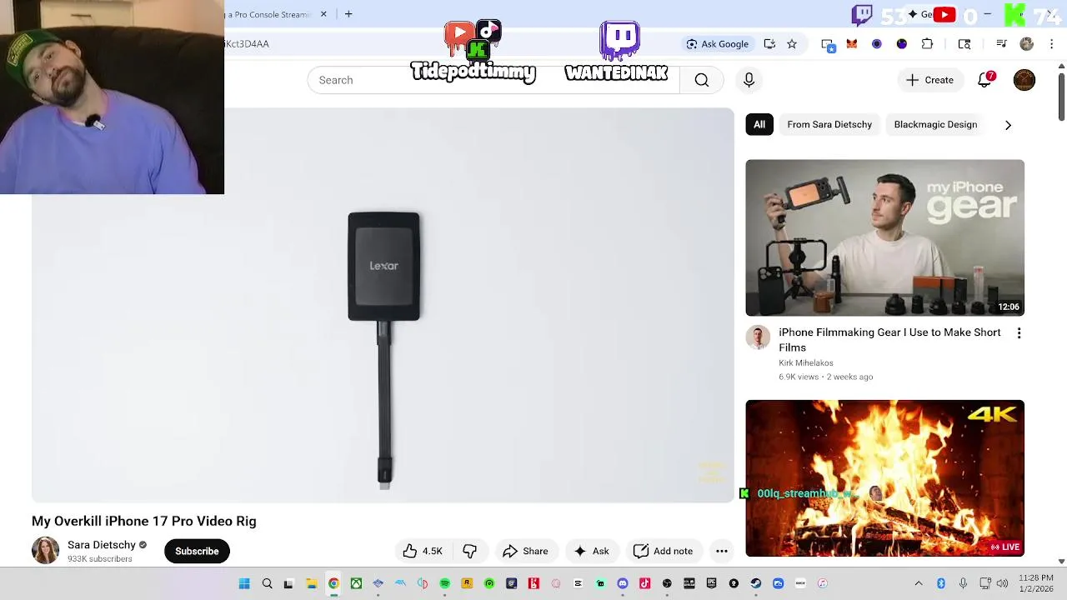Open the 4K fireplace live thumbnail
The width and height of the screenshot is (1067, 600).
coord(884,478)
